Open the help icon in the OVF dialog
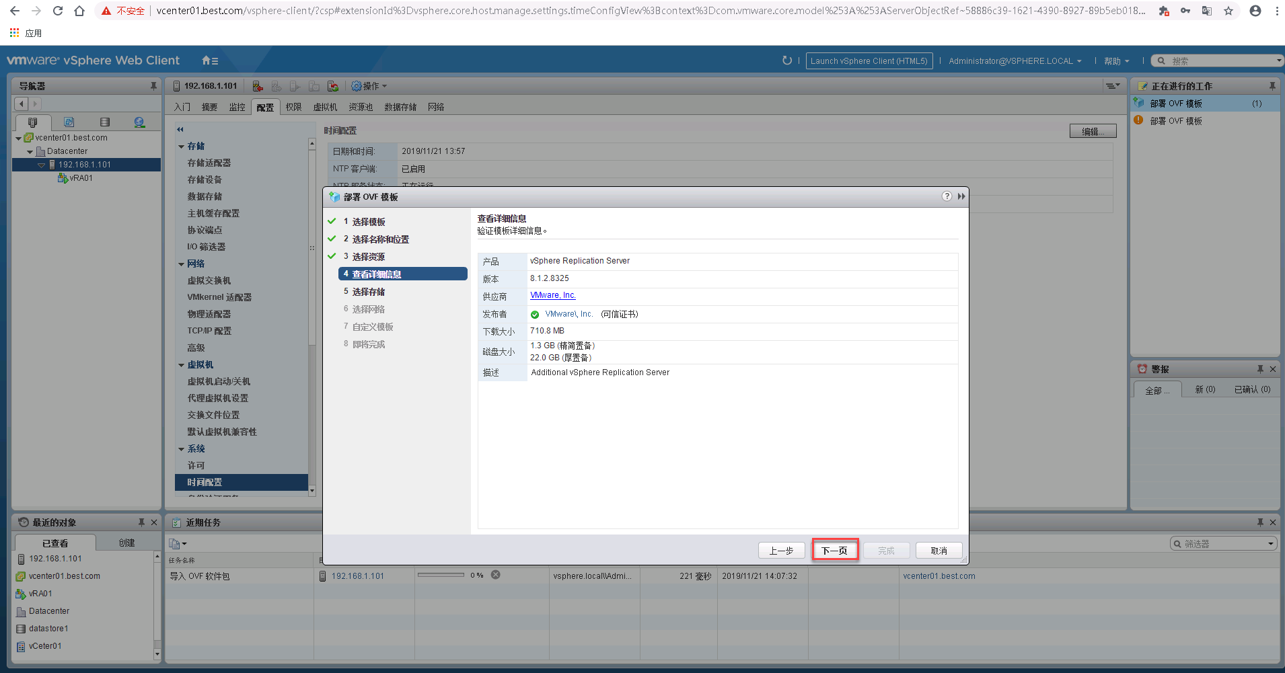 point(947,196)
